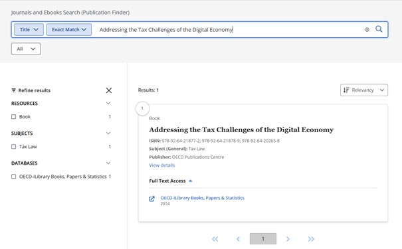This screenshot has height=249, width=402.
Task: Click the search text input field
Action: click(x=228, y=30)
